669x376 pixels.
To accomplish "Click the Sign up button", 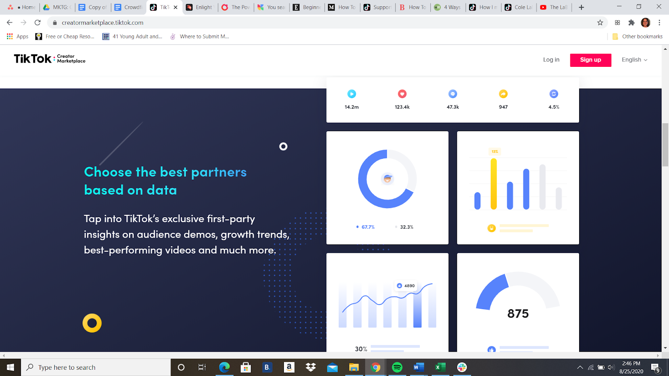I will 590,60.
